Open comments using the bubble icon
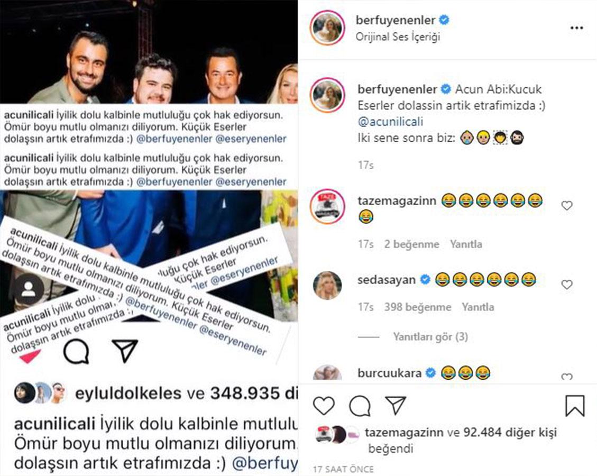 (360, 406)
